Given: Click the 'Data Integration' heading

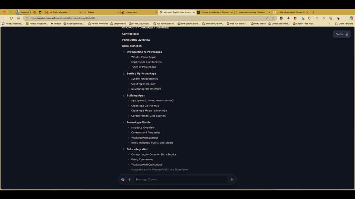Looking at the screenshot, I should click(138, 149).
